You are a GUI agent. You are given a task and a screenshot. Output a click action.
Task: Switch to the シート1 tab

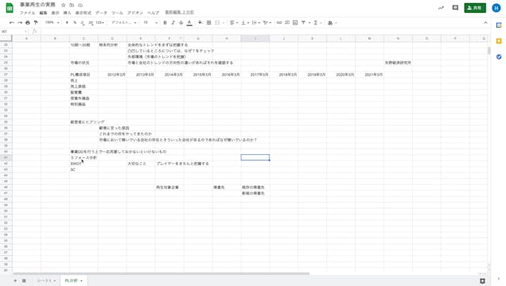(x=44, y=281)
